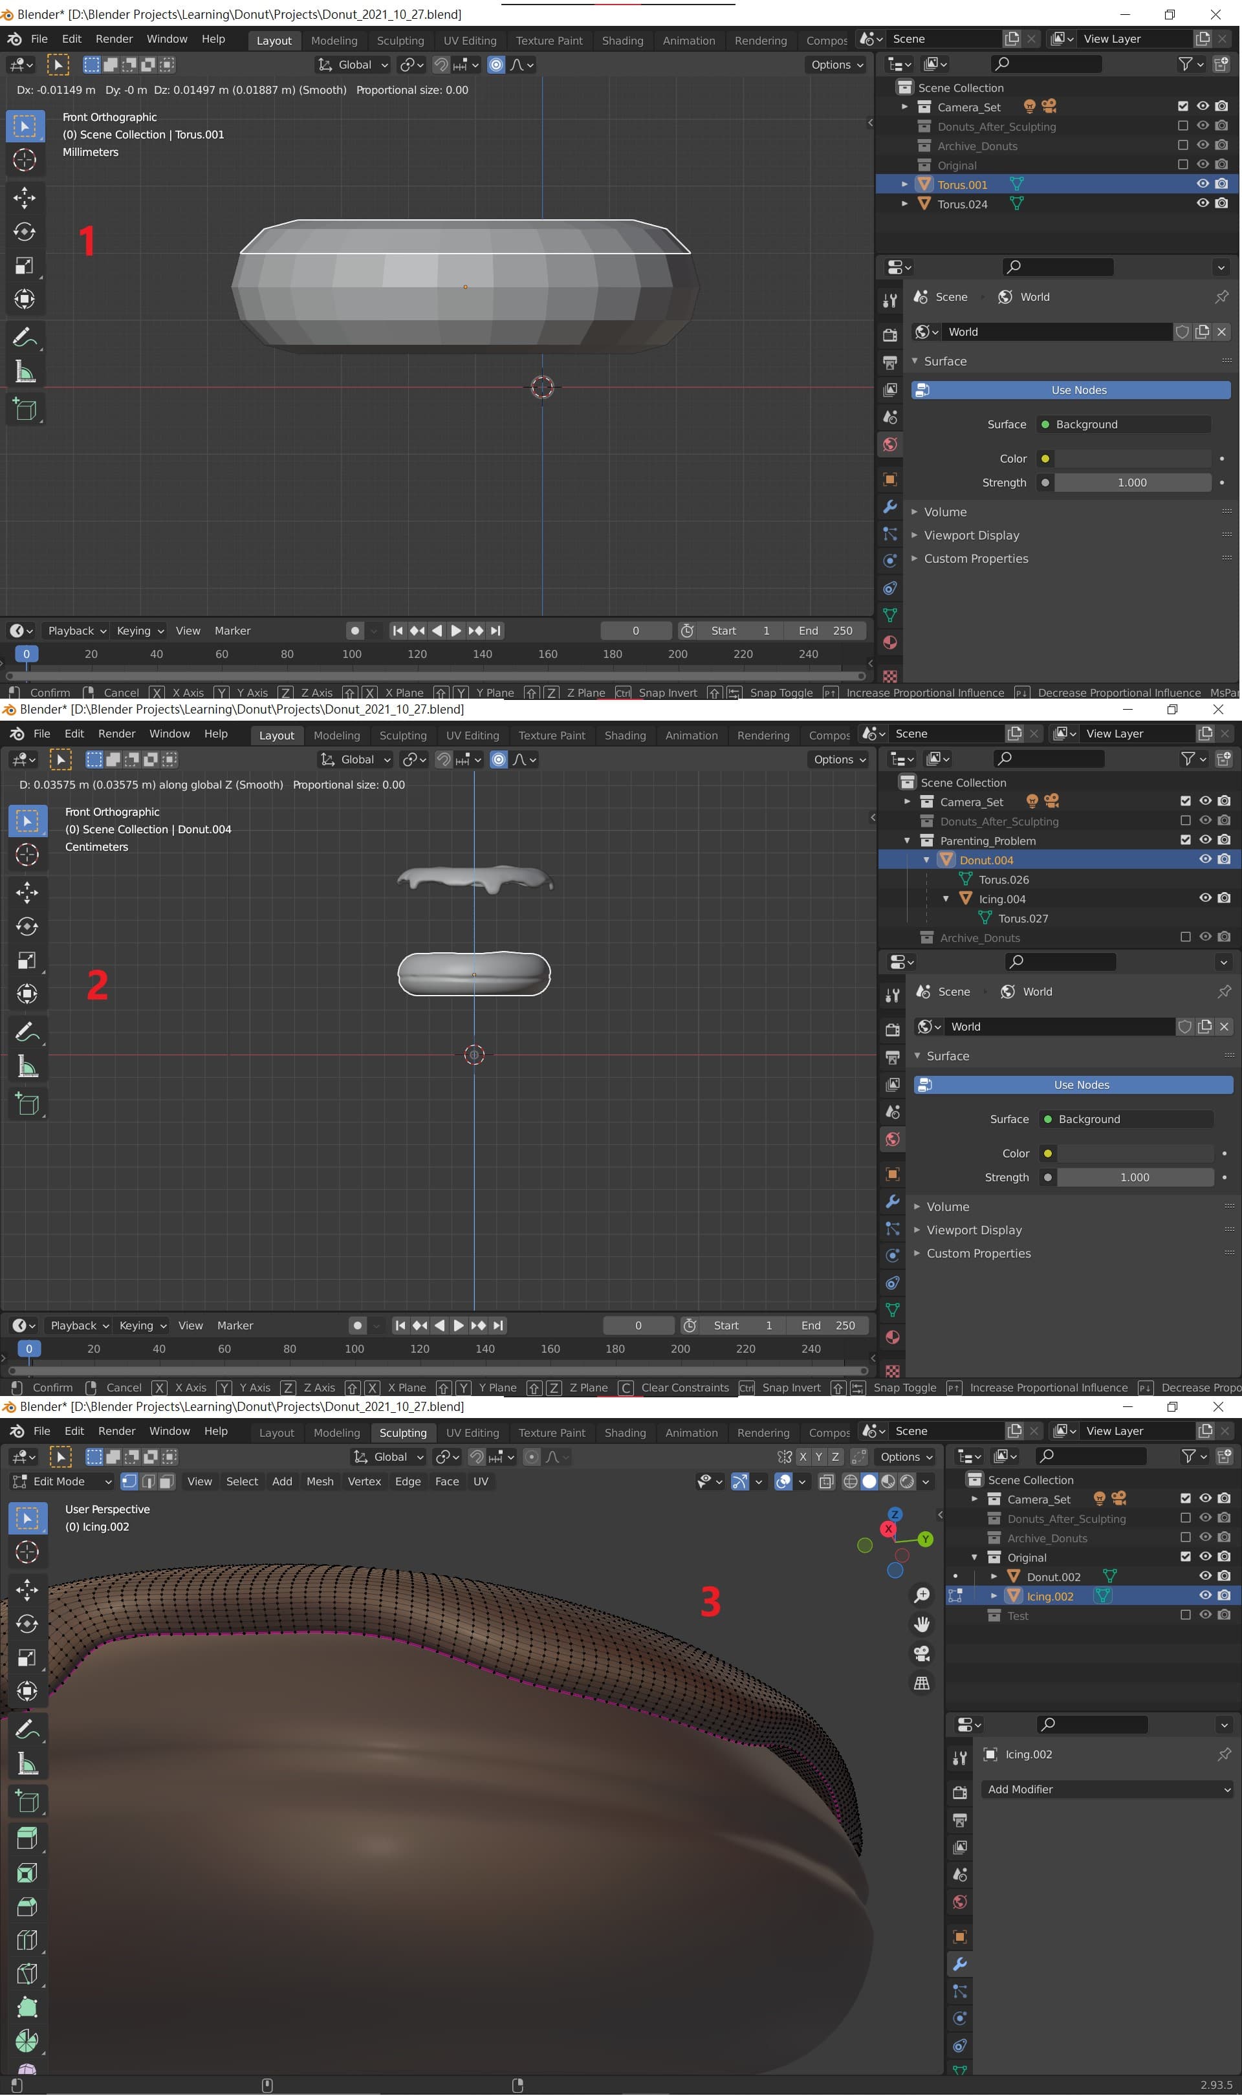Open the Vertex menu
The height and width of the screenshot is (2096, 1242).
pyautogui.click(x=364, y=1481)
